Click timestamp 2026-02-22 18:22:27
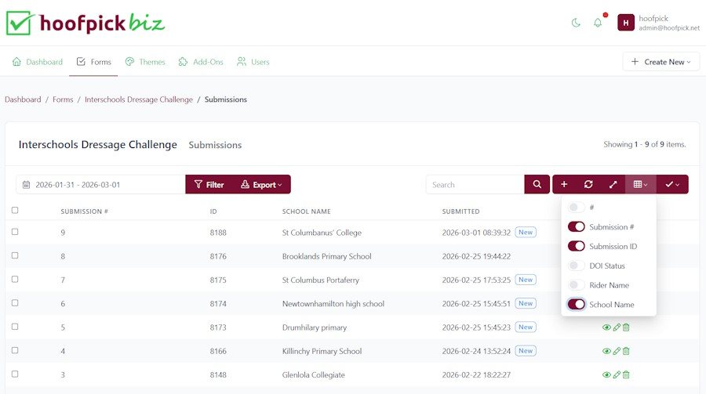 (x=476, y=374)
